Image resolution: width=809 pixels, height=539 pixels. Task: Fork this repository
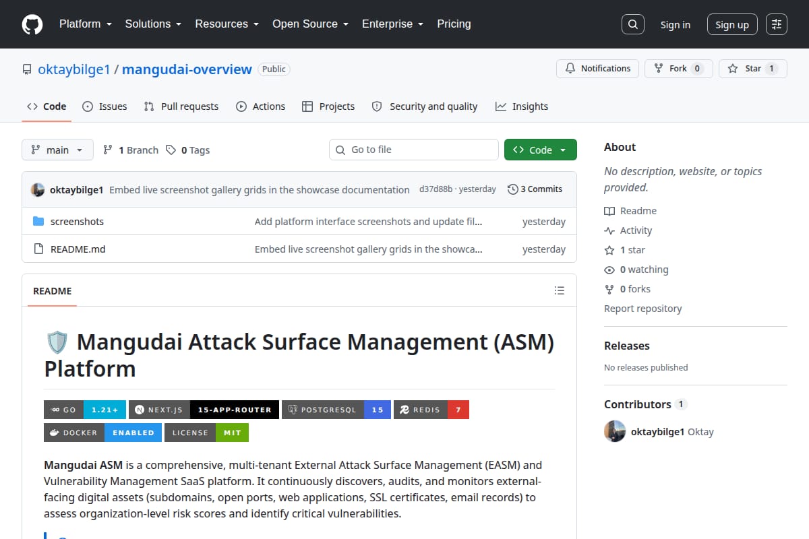(679, 69)
